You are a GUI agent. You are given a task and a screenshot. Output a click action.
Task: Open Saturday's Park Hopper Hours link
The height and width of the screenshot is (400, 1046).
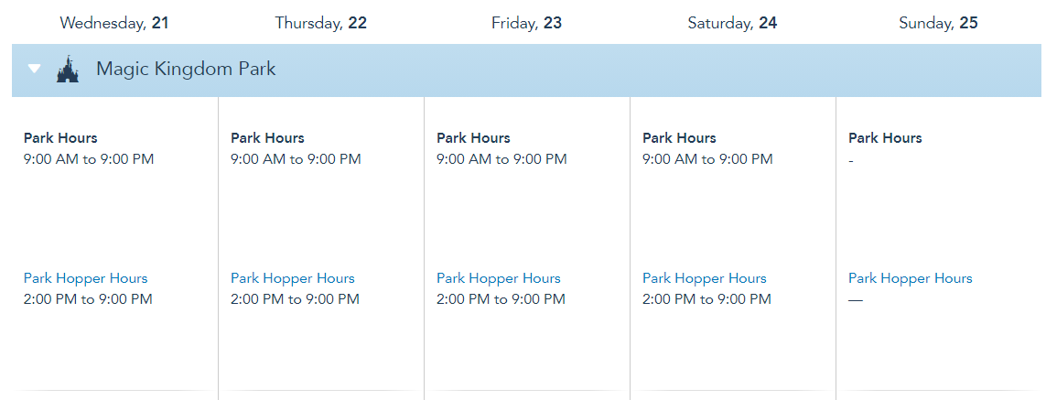coord(704,278)
